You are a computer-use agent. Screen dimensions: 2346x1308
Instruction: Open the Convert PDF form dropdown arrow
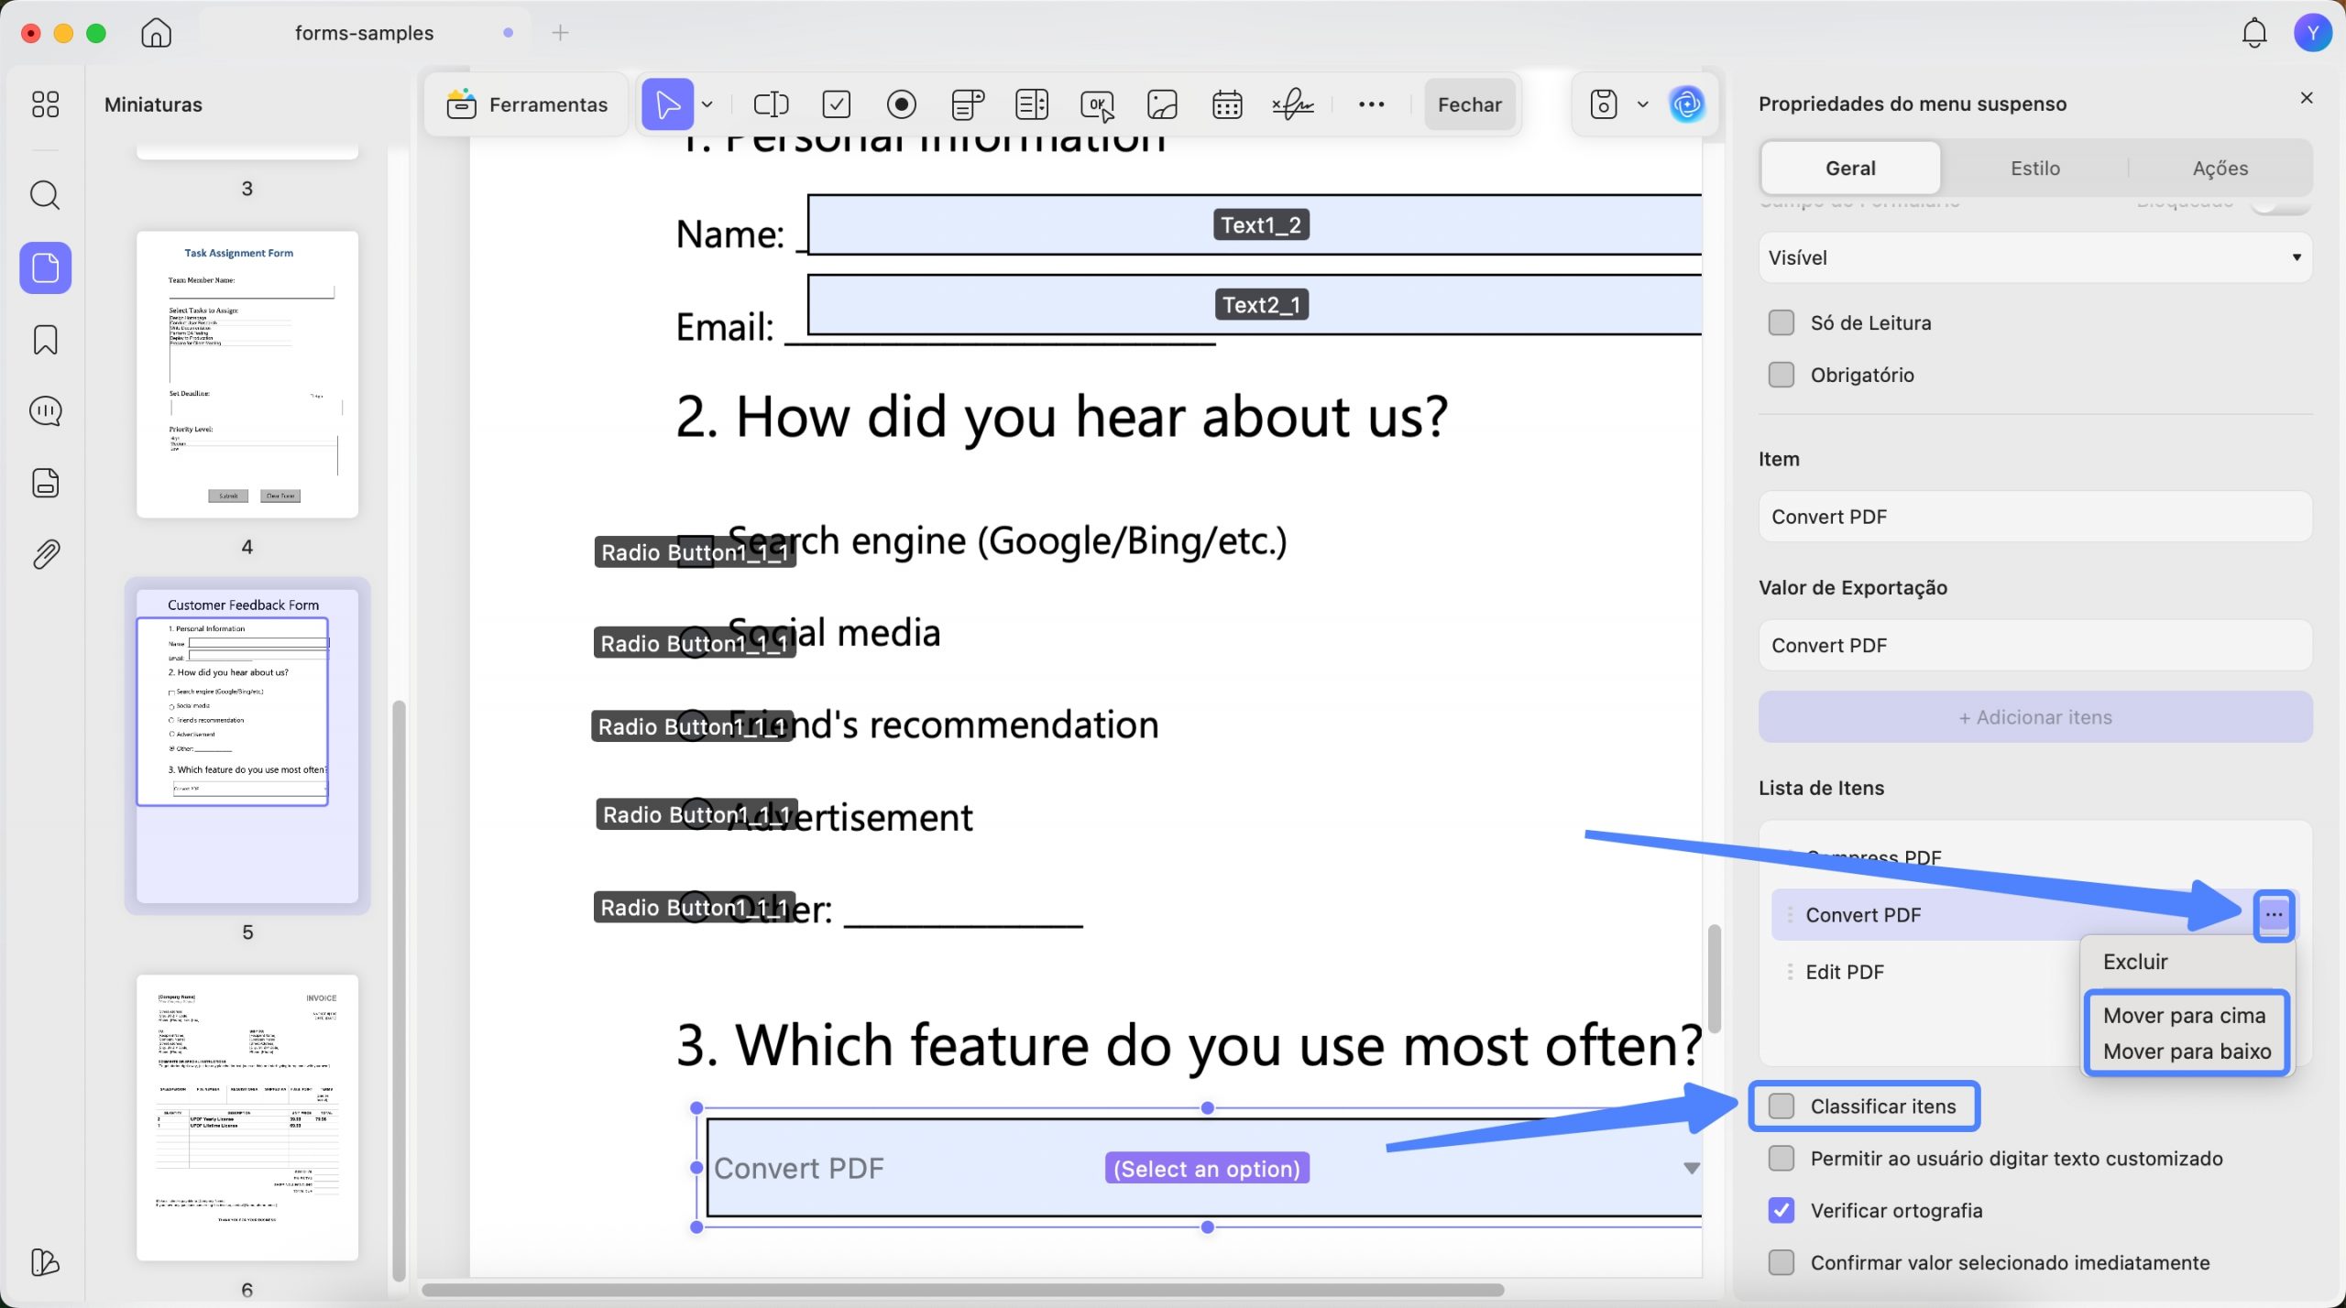pyautogui.click(x=1692, y=1168)
